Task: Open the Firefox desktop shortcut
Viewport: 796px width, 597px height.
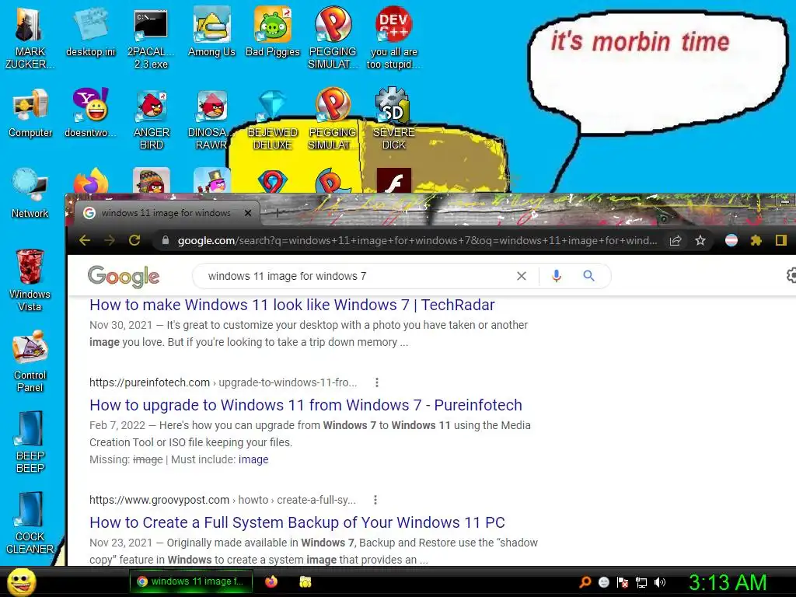Action: tap(90, 181)
